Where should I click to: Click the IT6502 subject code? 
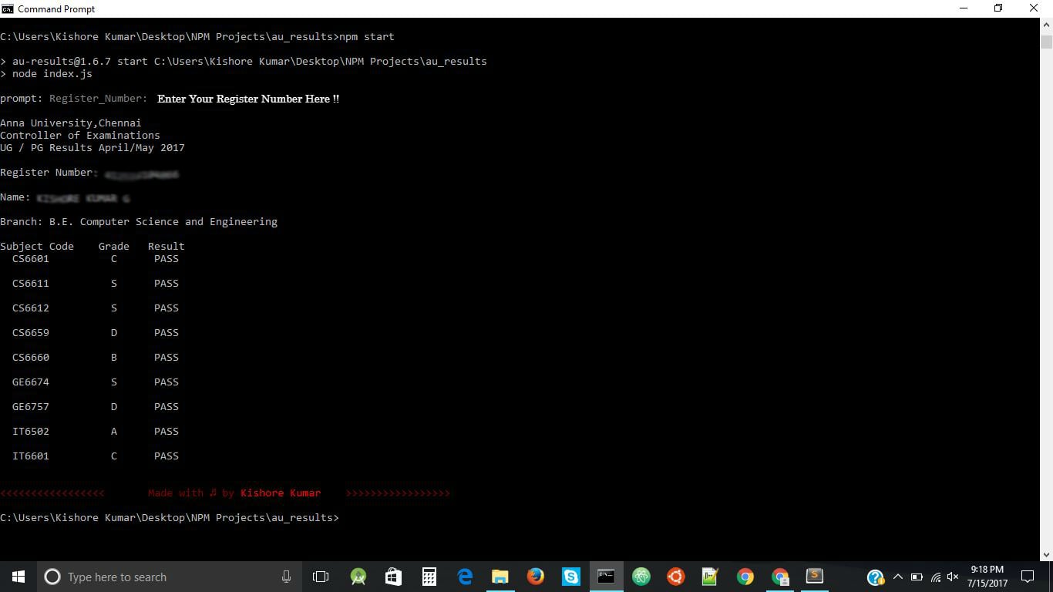click(x=31, y=431)
